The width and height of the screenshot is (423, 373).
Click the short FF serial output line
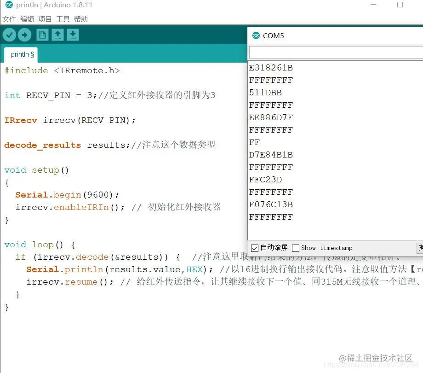(254, 142)
